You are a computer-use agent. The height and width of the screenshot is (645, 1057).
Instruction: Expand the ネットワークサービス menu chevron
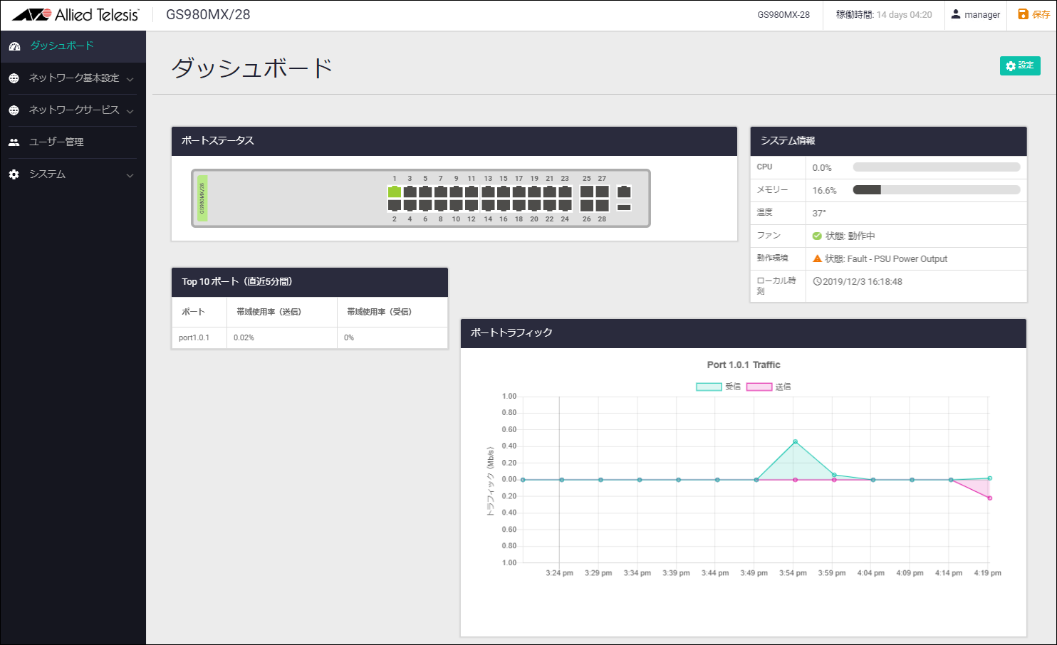pyautogui.click(x=130, y=111)
